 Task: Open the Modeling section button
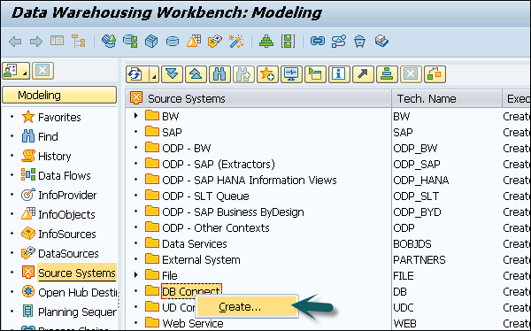point(59,95)
